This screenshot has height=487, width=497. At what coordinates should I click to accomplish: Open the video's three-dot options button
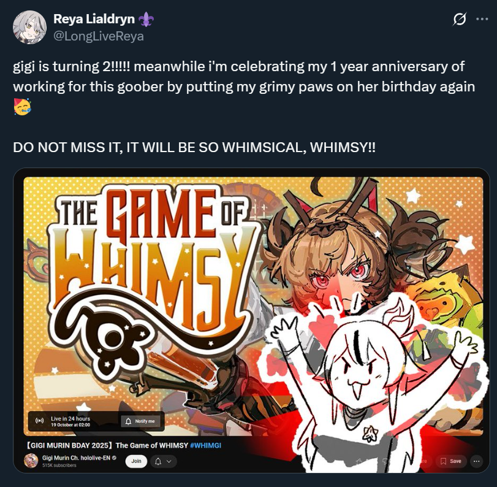click(x=476, y=461)
